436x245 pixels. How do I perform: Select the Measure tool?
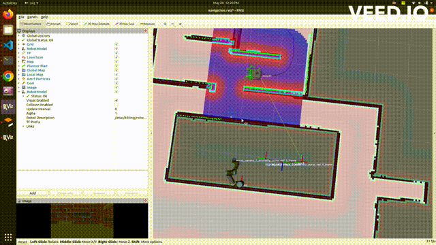point(147,24)
